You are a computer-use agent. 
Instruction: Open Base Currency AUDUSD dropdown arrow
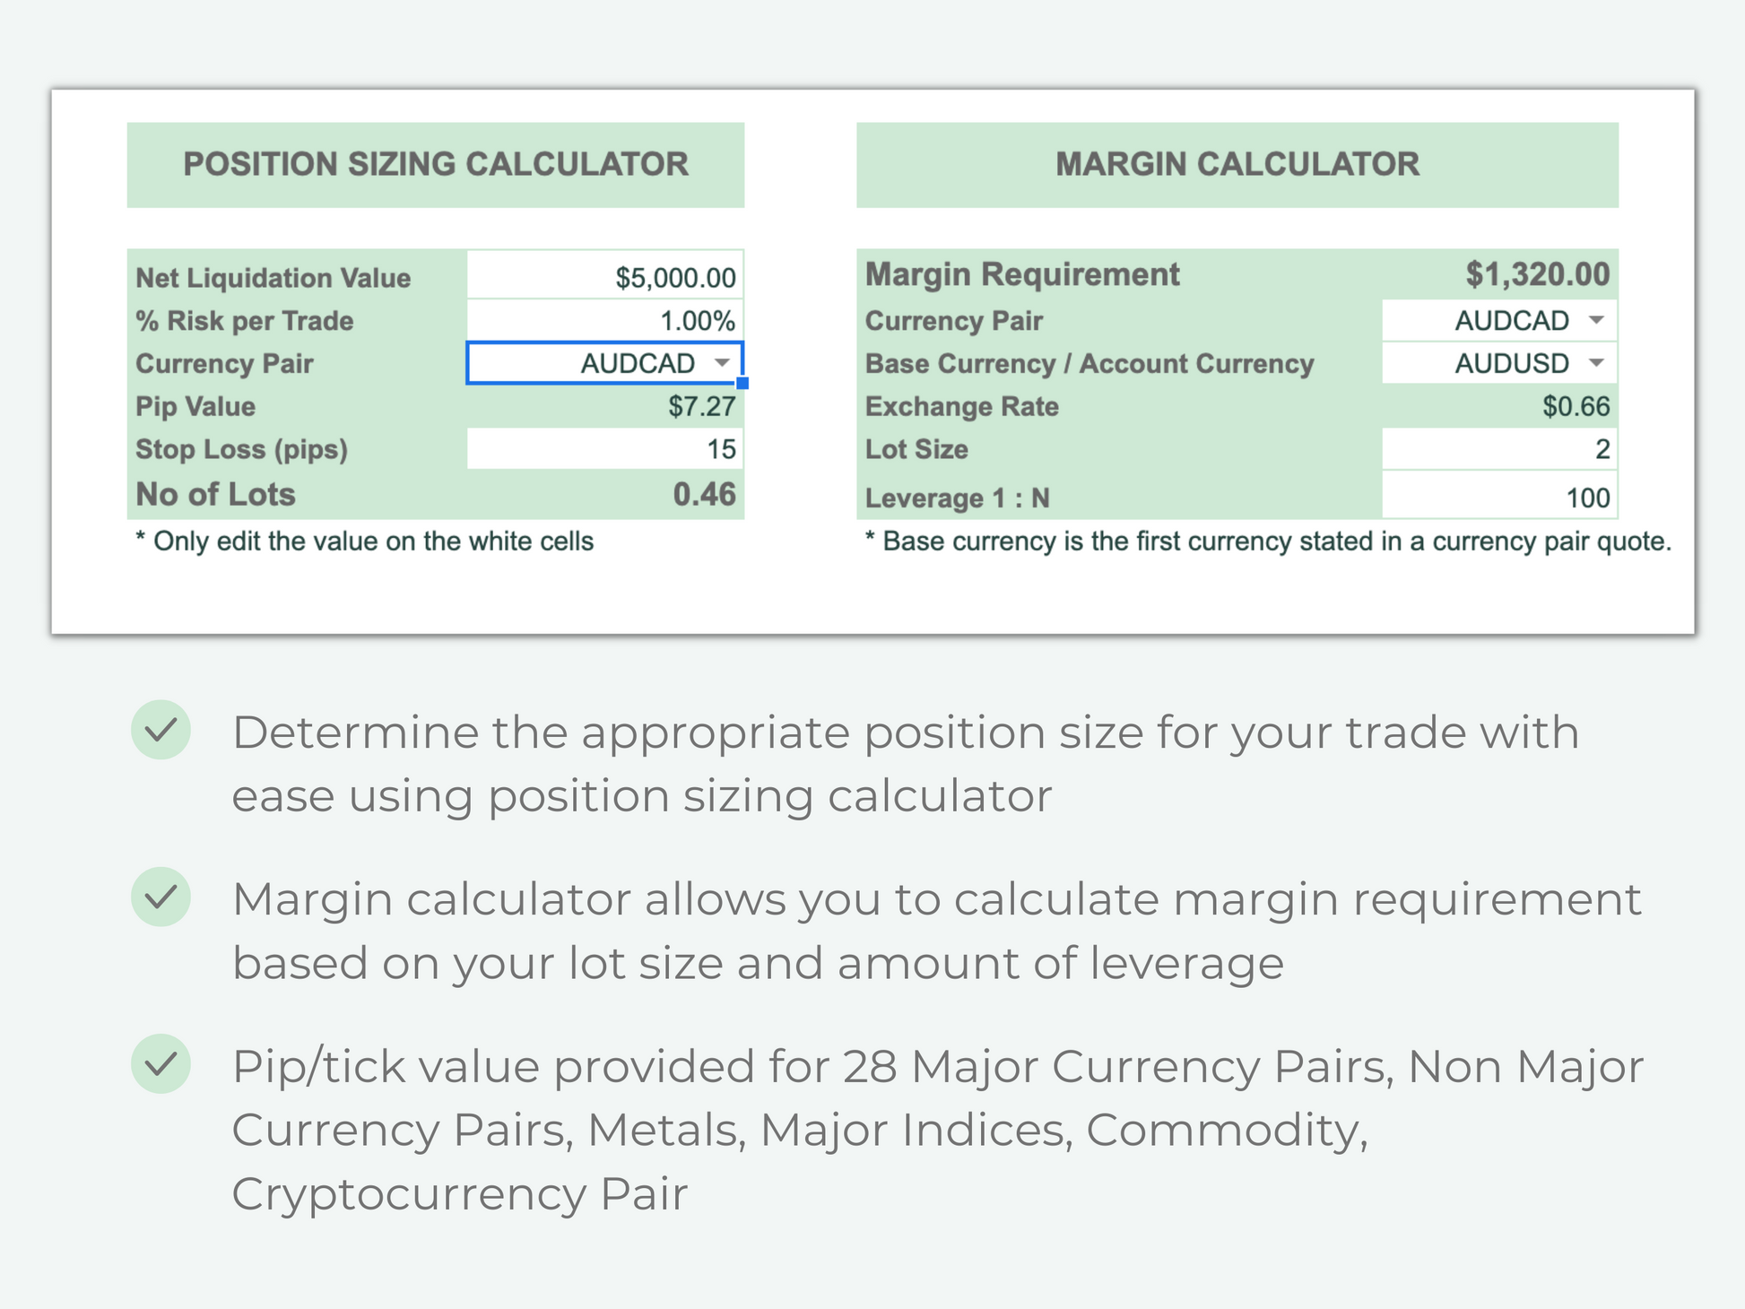coord(1596,363)
